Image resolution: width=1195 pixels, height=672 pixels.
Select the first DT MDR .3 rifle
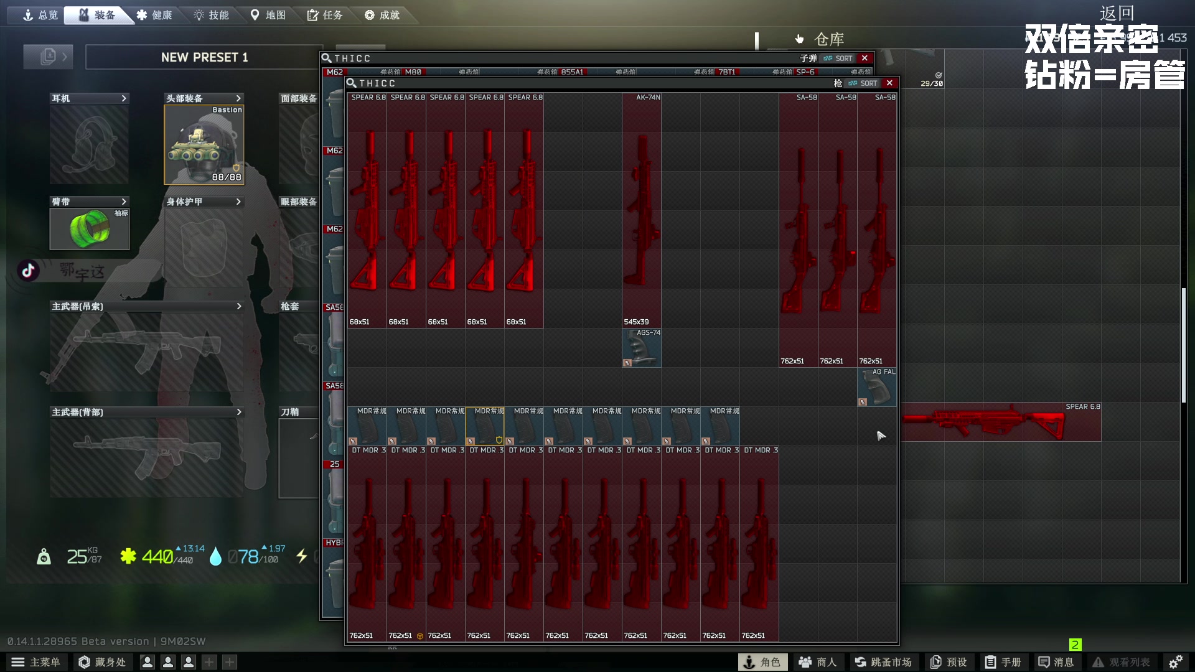click(367, 544)
